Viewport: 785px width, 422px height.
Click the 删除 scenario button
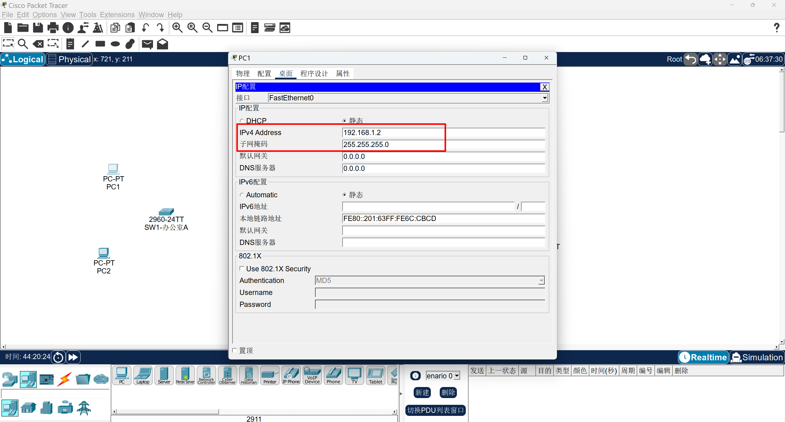[x=448, y=393]
